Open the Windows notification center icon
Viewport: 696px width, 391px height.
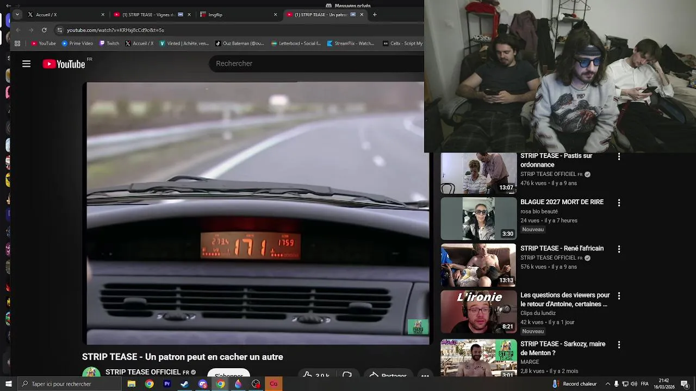(685, 384)
